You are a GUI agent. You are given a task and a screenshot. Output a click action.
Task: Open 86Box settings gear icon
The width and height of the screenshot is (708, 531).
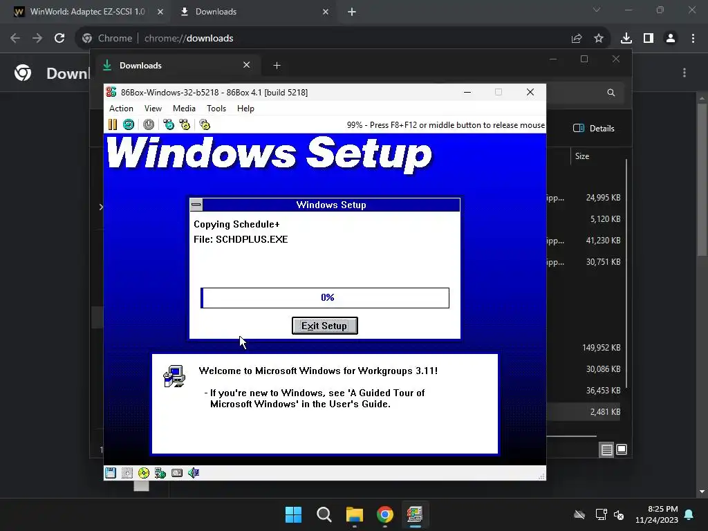205,124
